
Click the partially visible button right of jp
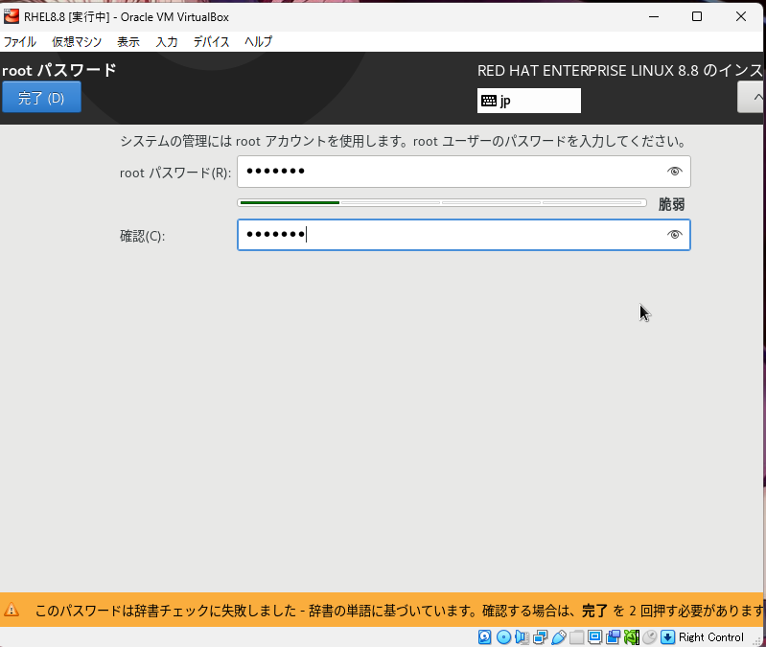pos(752,97)
